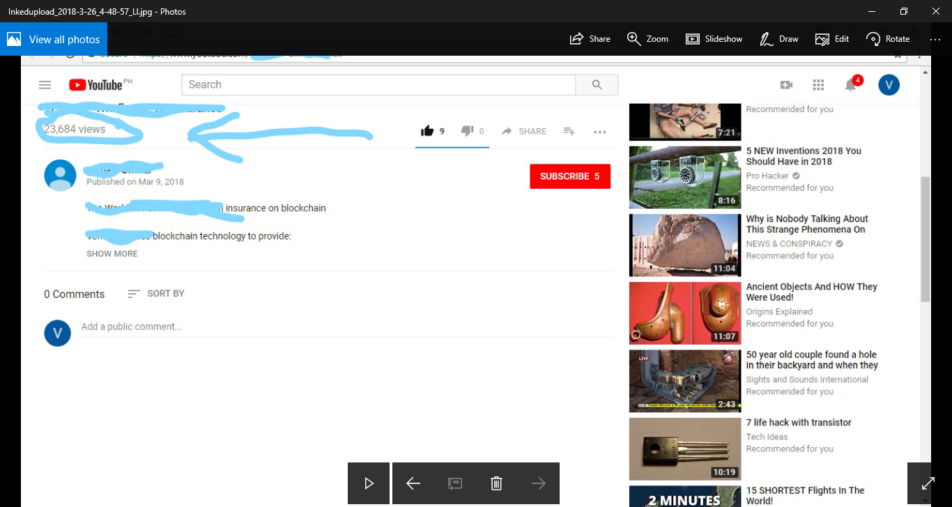Visit Sights and Sounds International channel

pos(807,380)
